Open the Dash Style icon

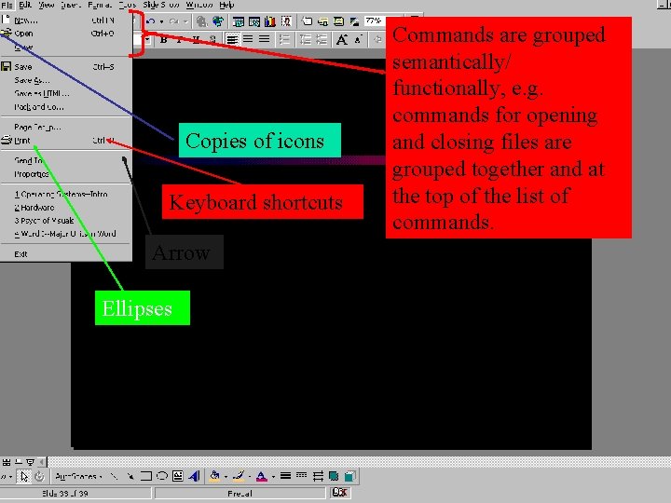301,476
